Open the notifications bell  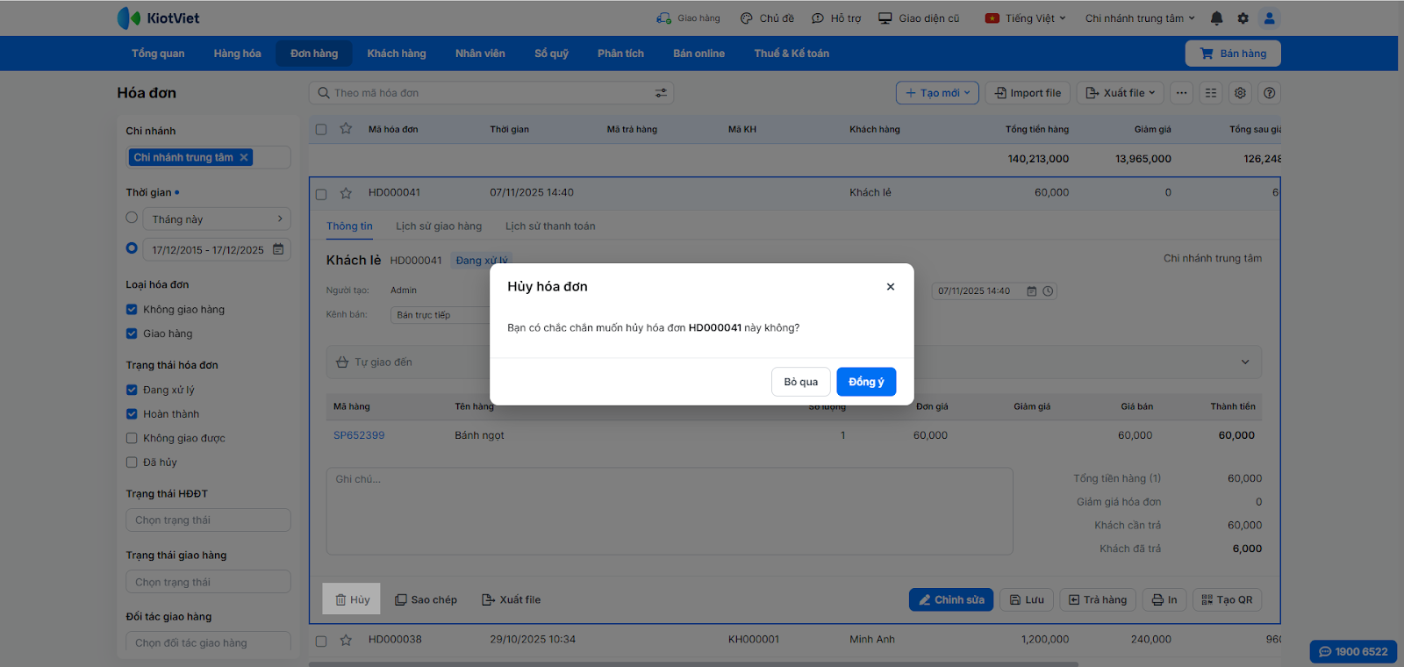coord(1216,18)
